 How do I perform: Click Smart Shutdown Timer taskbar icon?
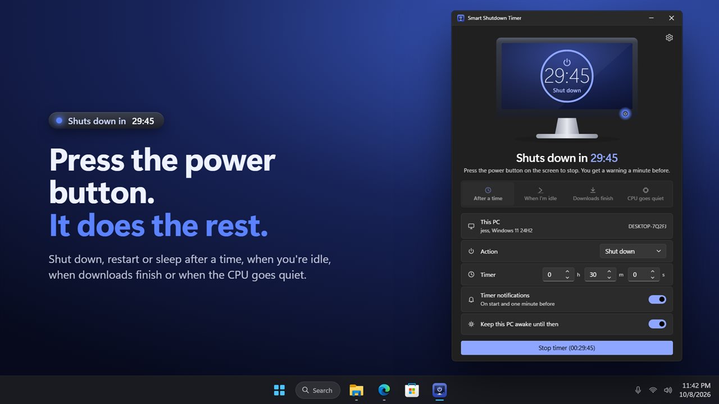(440, 390)
